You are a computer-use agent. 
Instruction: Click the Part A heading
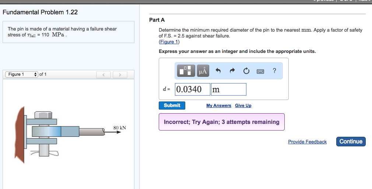(157, 20)
